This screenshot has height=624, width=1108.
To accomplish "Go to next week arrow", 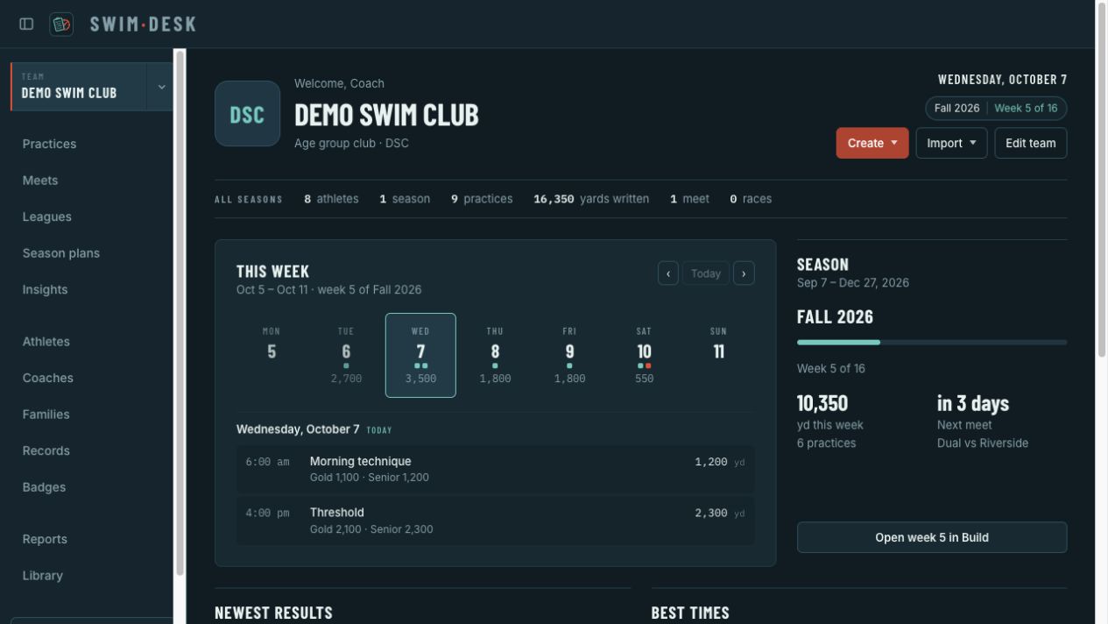I will tap(744, 273).
